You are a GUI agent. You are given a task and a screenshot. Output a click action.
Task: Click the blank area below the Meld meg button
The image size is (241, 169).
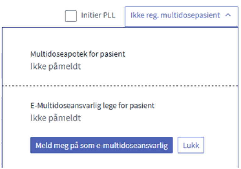(x=102, y=161)
